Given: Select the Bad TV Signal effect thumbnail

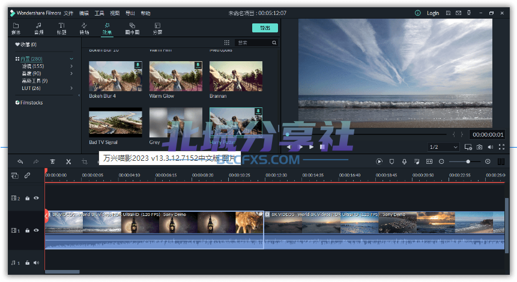Looking at the screenshot, I should tap(115, 122).
